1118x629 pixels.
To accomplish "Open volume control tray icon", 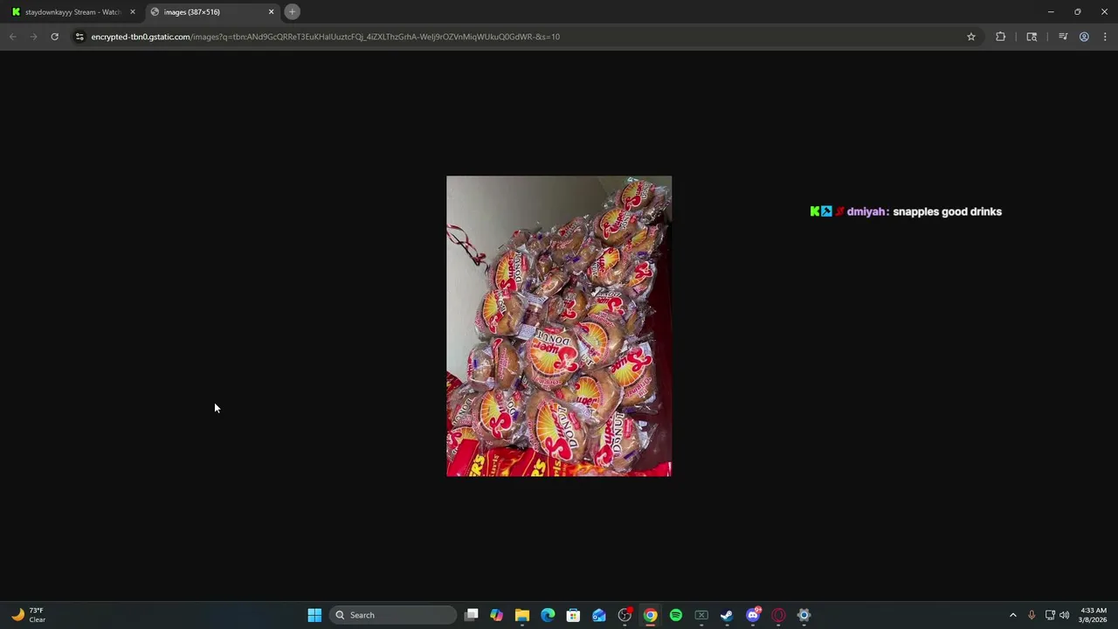I will coord(1064,615).
